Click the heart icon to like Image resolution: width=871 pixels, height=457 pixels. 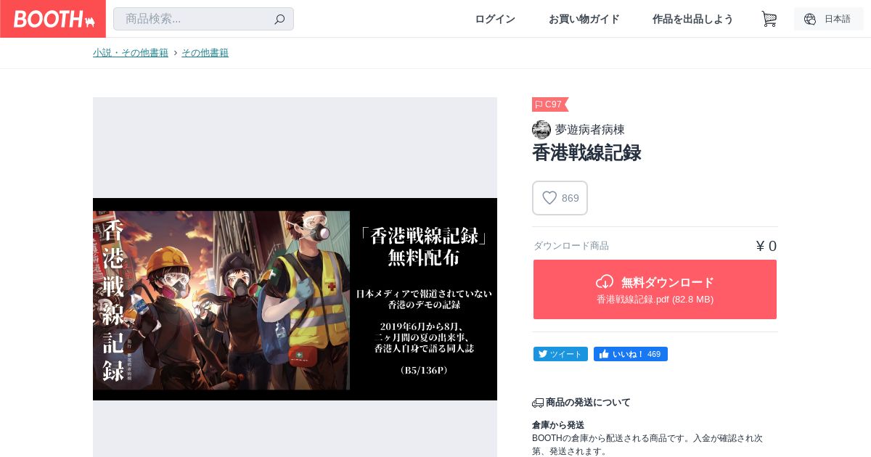coord(549,198)
